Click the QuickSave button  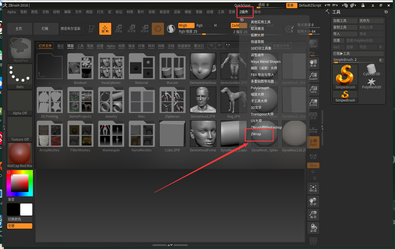click(242, 5)
